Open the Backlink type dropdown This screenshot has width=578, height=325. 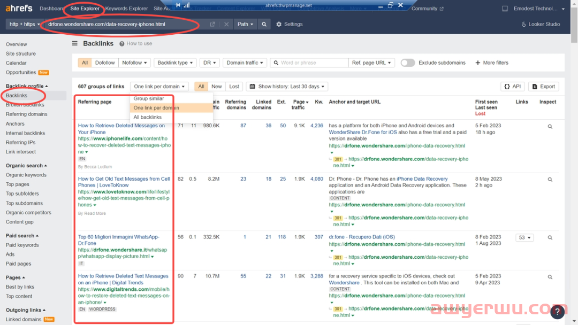point(175,63)
